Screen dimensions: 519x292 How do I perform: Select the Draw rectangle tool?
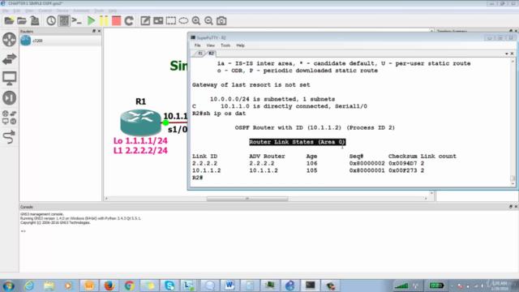171,21
